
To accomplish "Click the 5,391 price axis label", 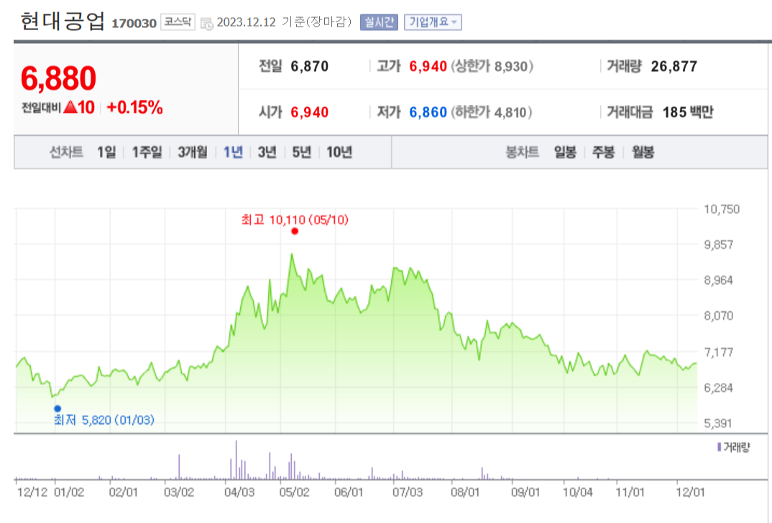I will coord(718,423).
